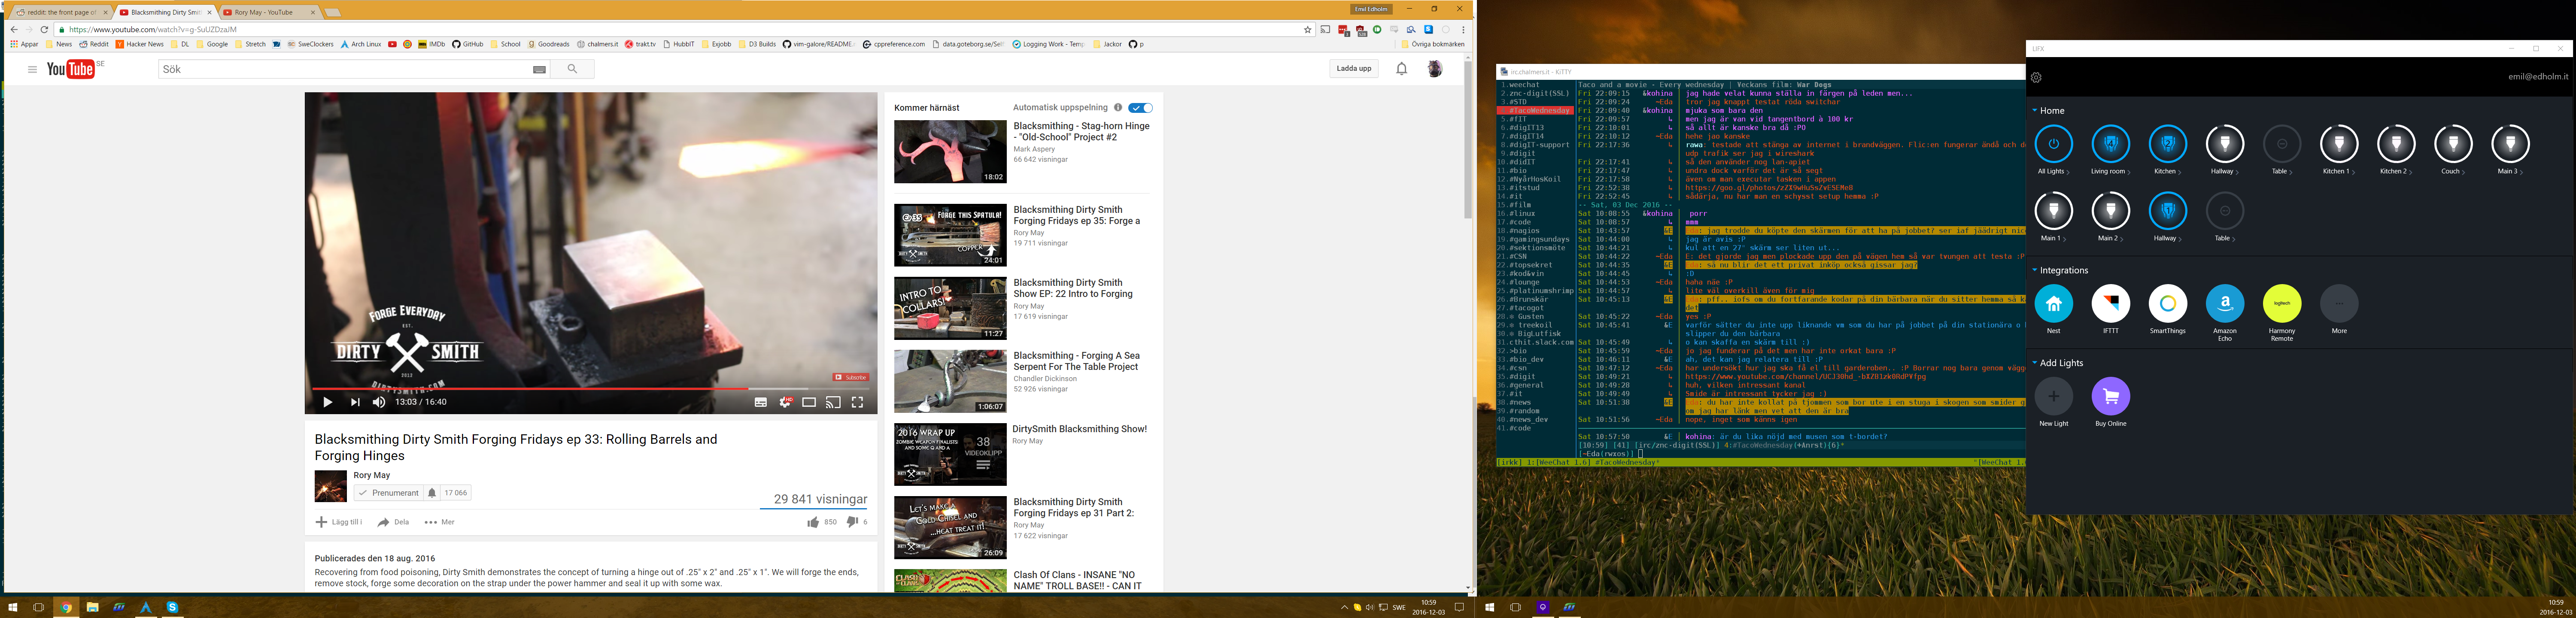2576x618 pixels.
Task: Open the Amazon Echo integration
Action: point(2224,304)
